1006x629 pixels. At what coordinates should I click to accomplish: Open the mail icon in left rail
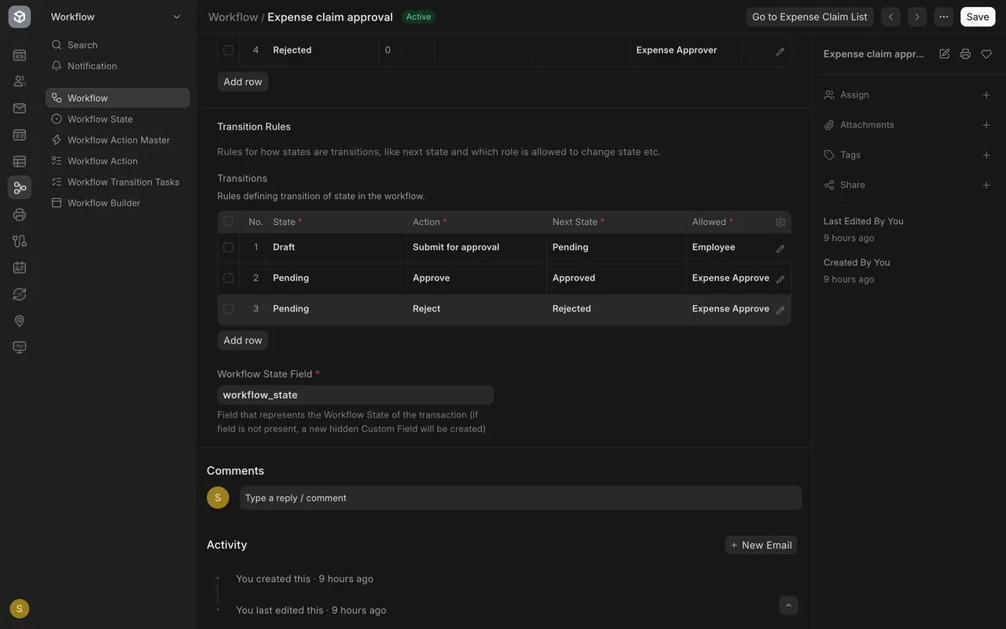(20, 109)
